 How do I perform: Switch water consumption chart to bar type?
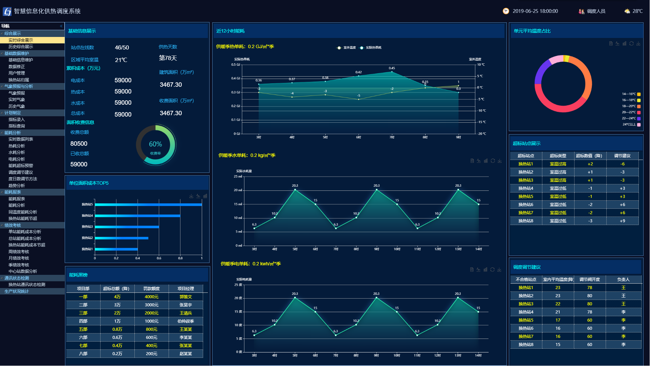[486, 161]
